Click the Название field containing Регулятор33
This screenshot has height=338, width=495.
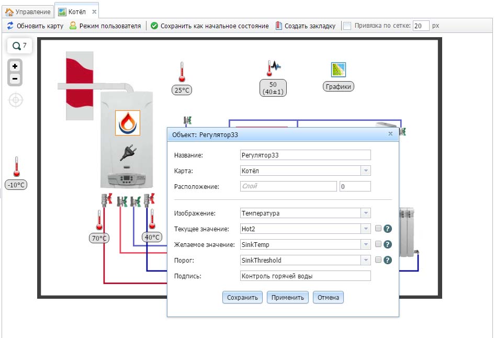coord(305,155)
